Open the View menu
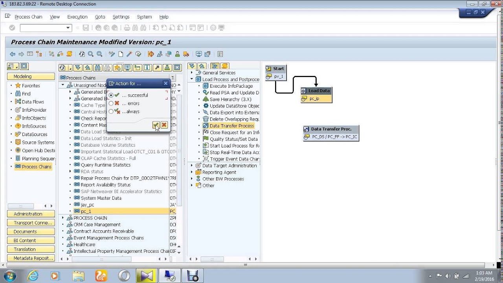 pyautogui.click(x=55, y=17)
